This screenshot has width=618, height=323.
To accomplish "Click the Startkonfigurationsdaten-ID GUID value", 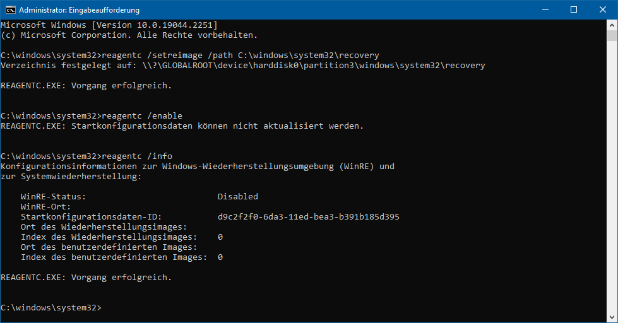I will [309, 216].
